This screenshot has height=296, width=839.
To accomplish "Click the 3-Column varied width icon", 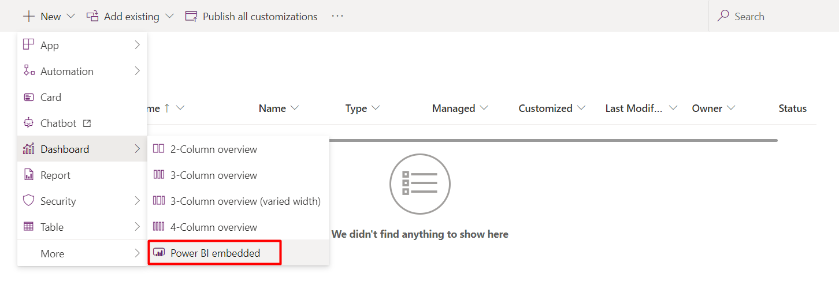I will coord(158,201).
